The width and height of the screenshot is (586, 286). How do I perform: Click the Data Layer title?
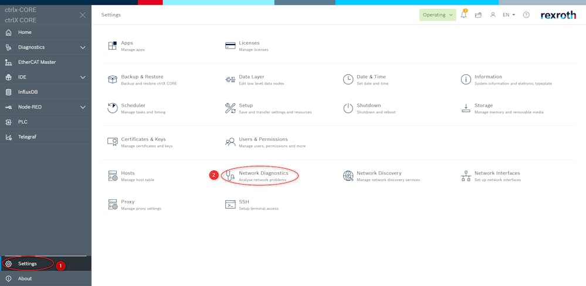click(x=252, y=77)
